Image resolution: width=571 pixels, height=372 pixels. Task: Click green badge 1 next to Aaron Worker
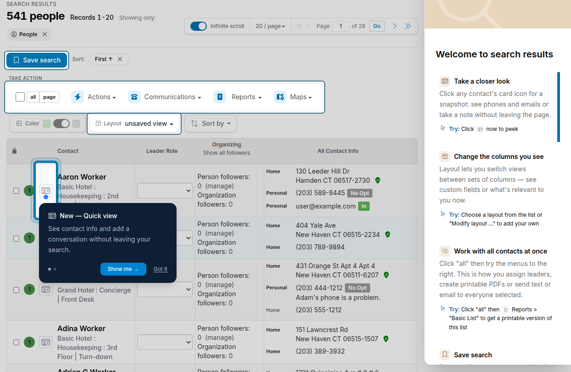pyautogui.click(x=29, y=191)
